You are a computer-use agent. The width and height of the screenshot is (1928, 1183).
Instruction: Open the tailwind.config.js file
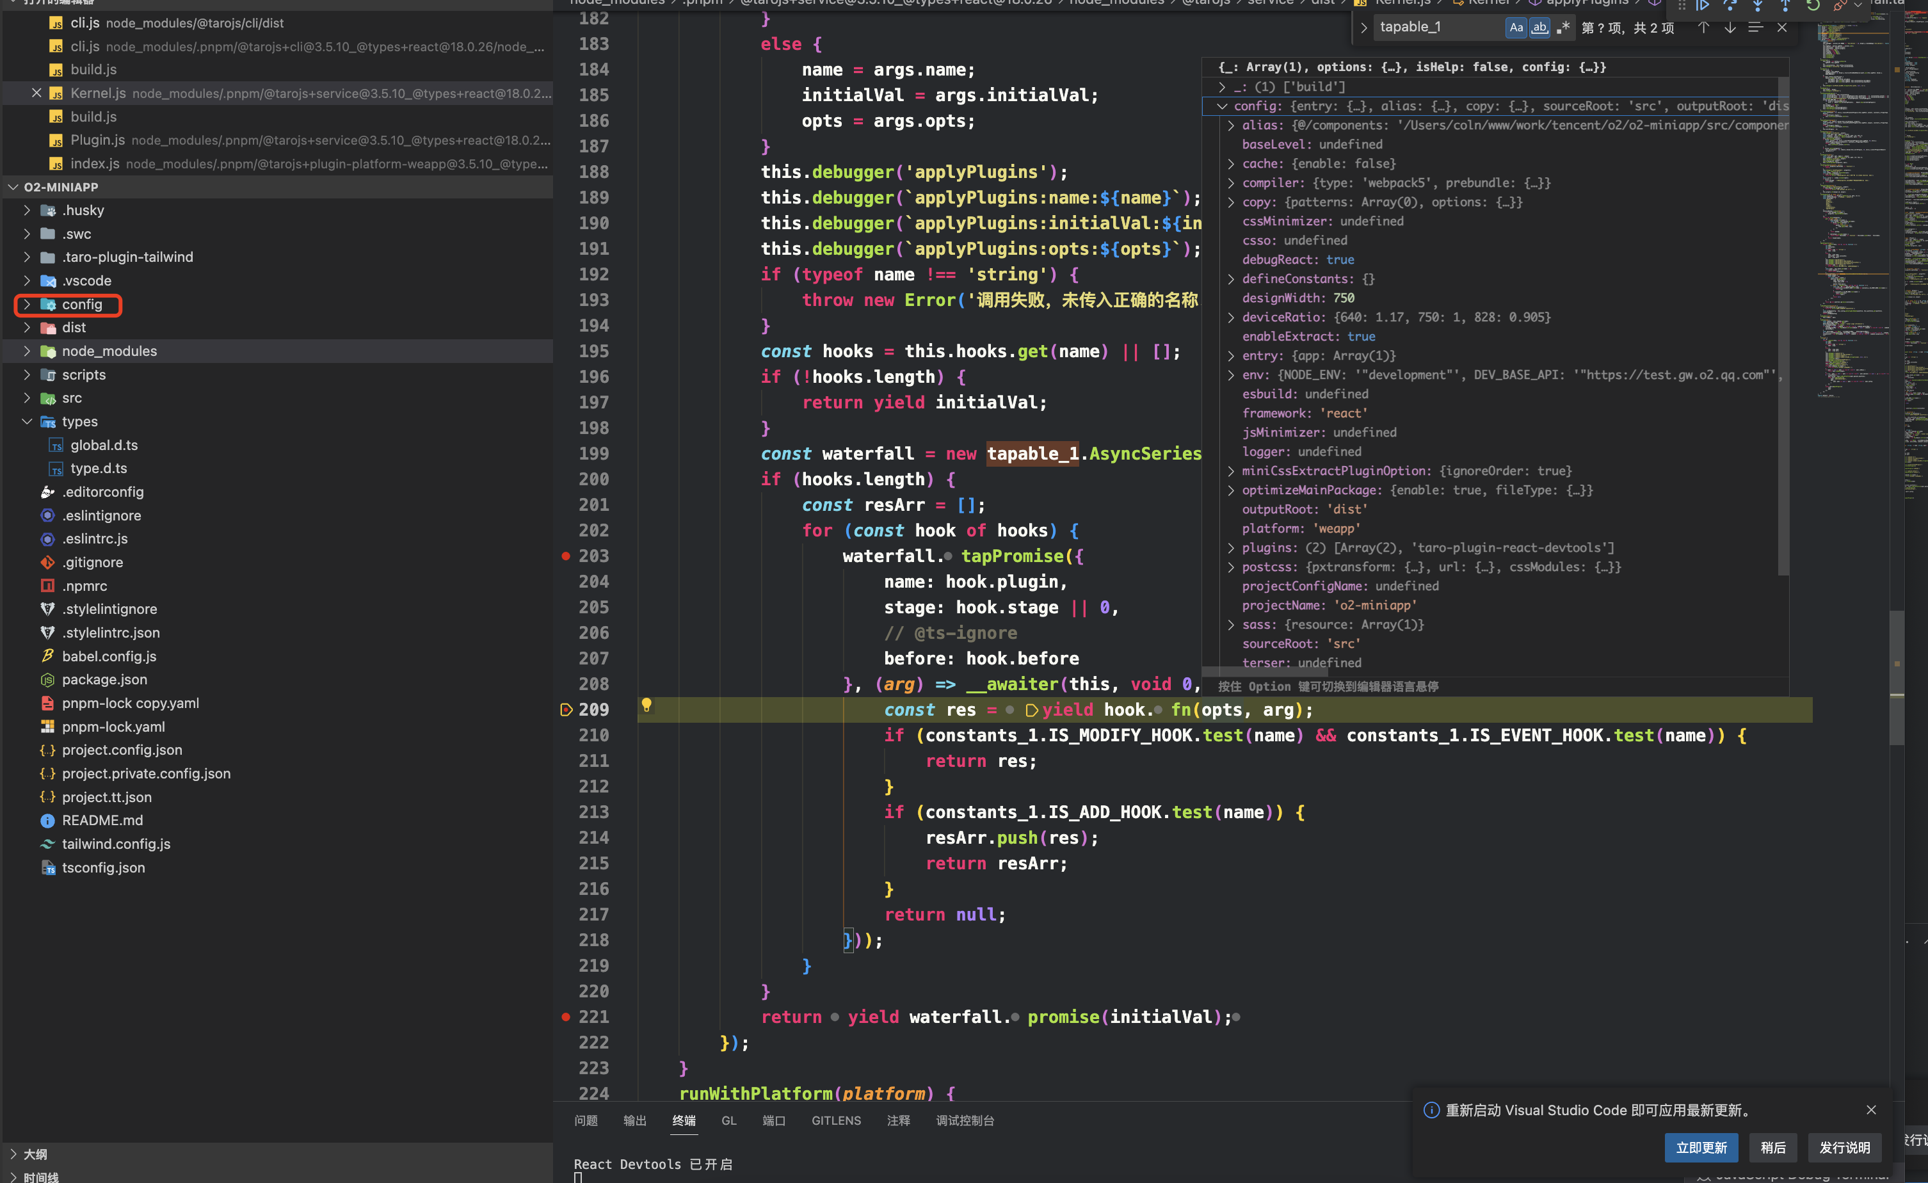[x=116, y=844]
